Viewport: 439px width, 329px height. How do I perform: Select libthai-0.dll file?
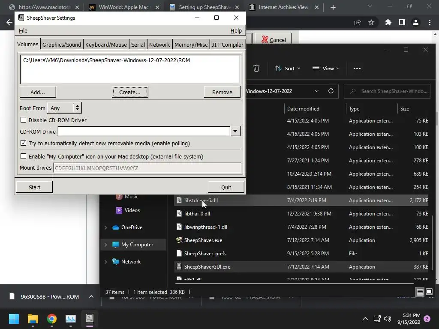pos(301,213)
